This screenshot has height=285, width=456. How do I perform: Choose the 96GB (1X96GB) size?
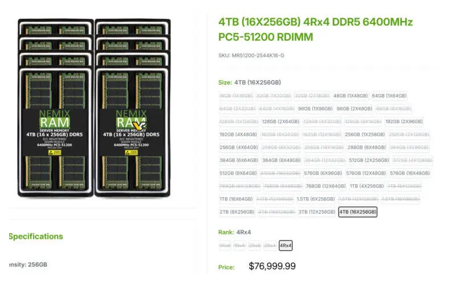pyautogui.click(x=315, y=108)
